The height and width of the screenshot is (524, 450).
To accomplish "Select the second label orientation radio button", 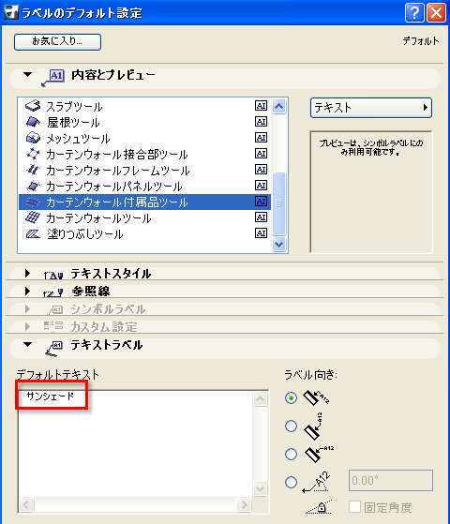I will [291, 426].
